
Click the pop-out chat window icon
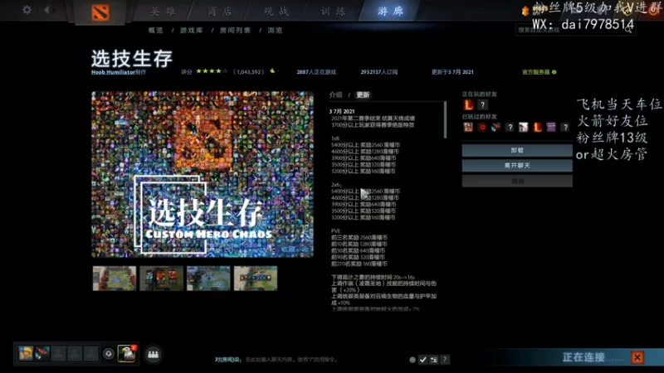433,360
